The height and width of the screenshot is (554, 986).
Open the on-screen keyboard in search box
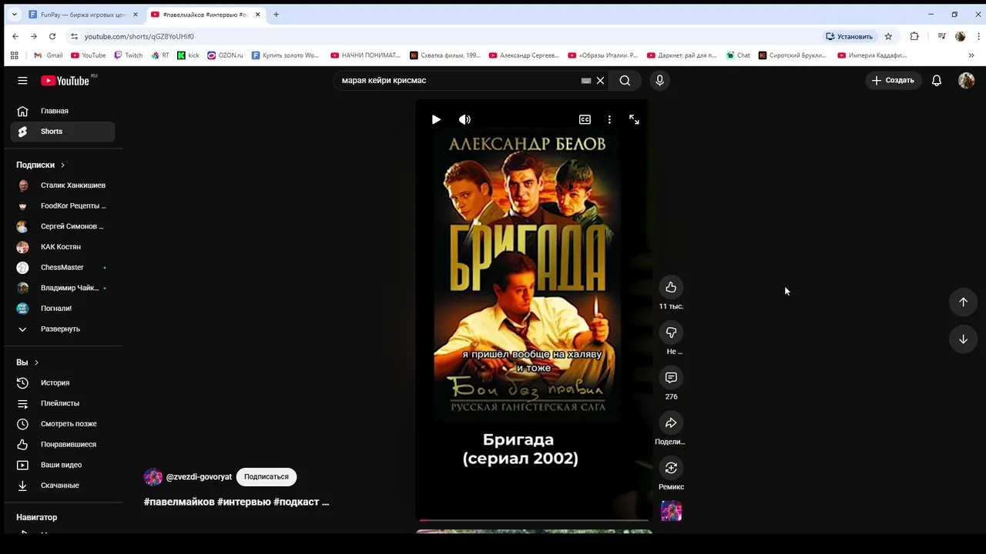[586, 80]
